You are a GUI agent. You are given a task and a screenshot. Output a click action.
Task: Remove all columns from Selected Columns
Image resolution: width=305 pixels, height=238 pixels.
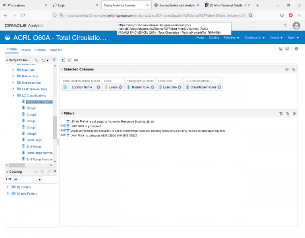pos(293,69)
